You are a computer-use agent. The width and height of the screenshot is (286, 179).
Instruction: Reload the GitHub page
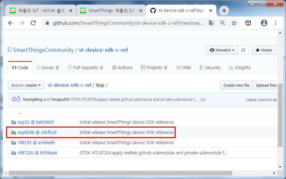point(33,23)
